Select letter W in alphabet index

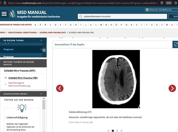[x=167, y=25]
